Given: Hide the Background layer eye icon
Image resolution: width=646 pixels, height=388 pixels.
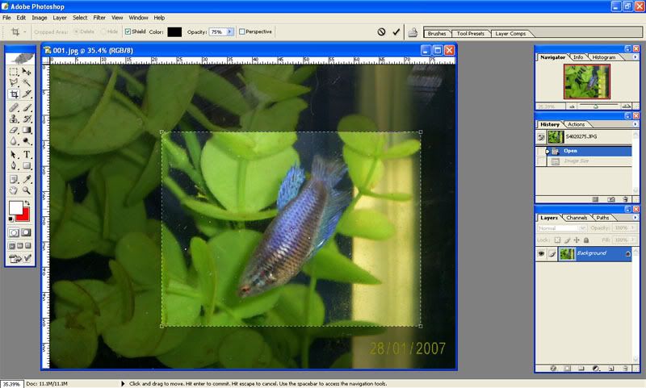Looking at the screenshot, I should 542,253.
